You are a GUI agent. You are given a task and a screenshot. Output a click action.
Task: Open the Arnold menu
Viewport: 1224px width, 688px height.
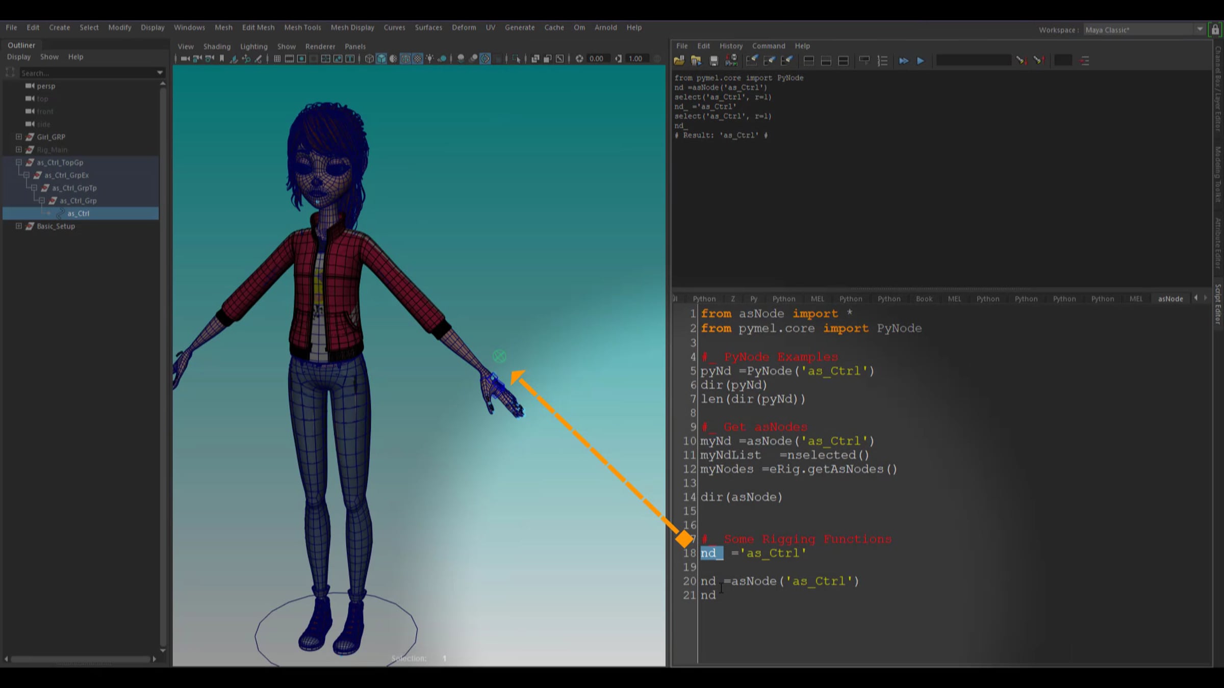[605, 28]
